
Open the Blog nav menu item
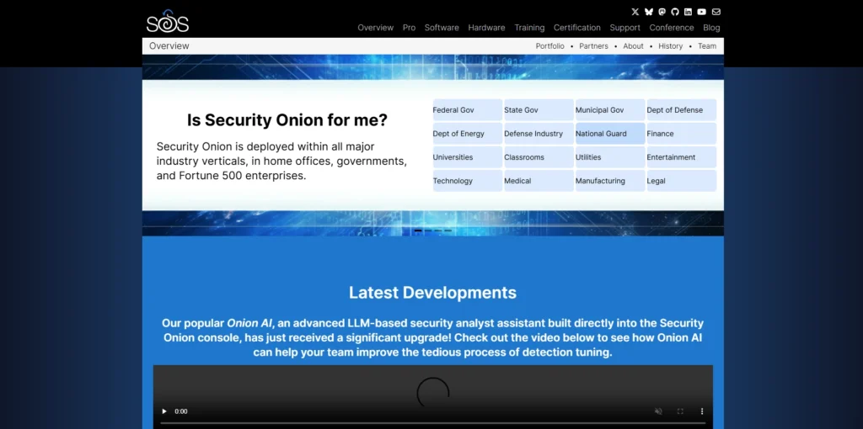(711, 28)
